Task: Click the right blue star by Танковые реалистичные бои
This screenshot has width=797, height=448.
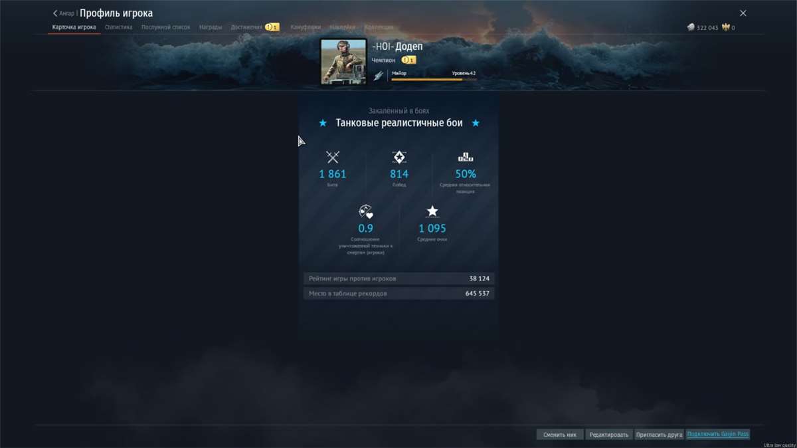Action: (x=476, y=123)
